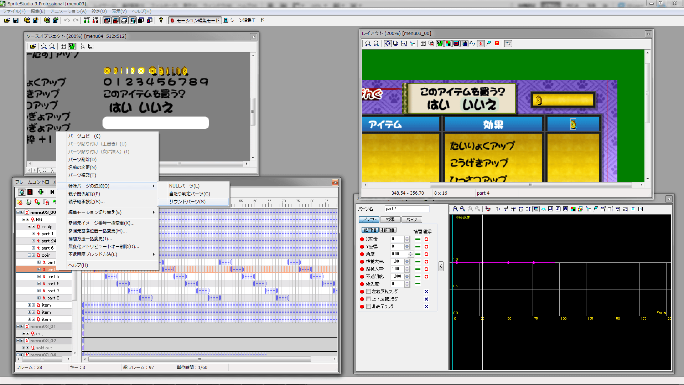
Task: Click the selection-rectangle icon in Source Object toolbar
Action: 91,46
